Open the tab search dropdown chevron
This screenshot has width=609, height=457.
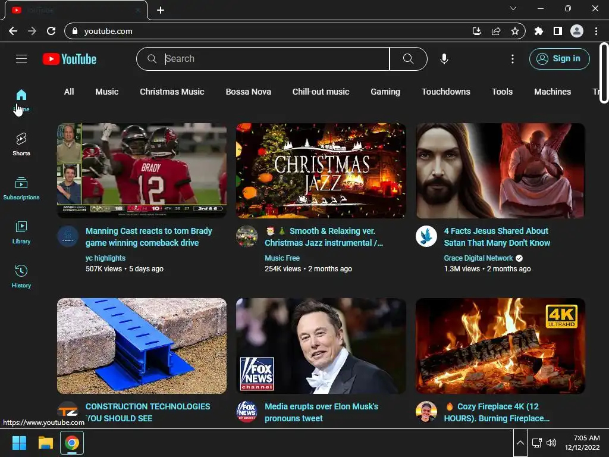[513, 8]
